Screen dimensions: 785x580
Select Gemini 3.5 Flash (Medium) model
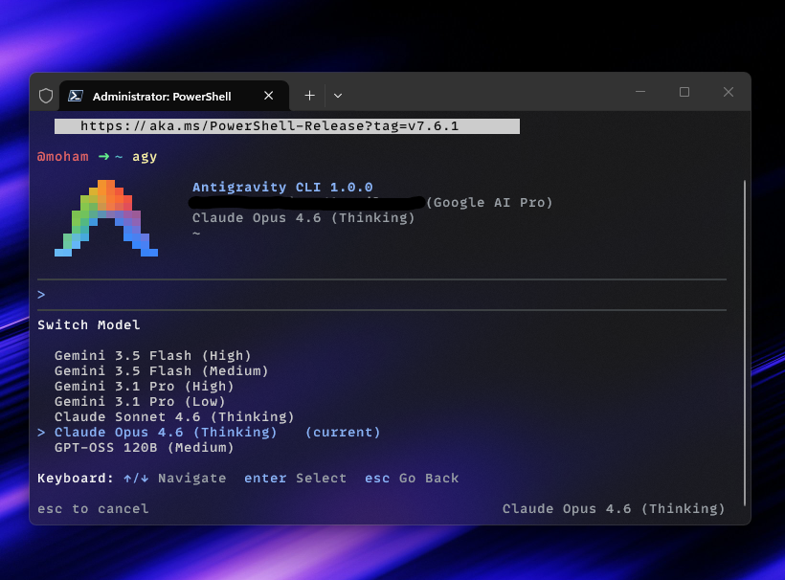pyautogui.click(x=161, y=371)
